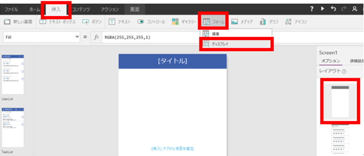This screenshot has width=364, height=156.
Task: Open the ギャラリー insert menu
Action: coord(184,22)
